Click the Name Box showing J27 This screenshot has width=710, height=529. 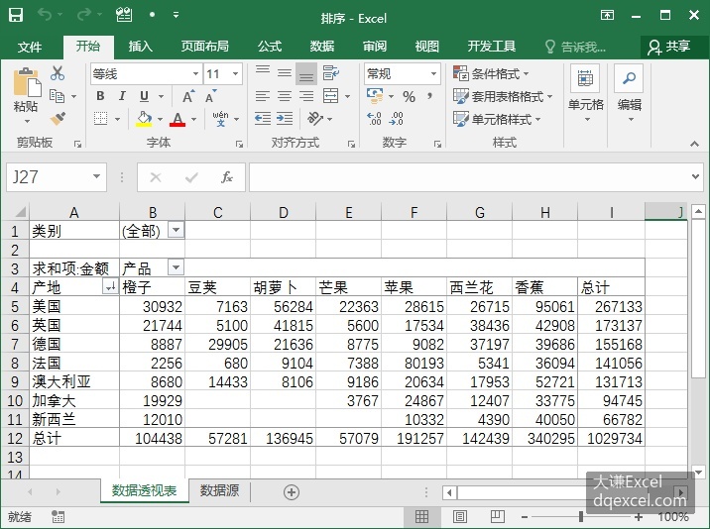click(57, 177)
